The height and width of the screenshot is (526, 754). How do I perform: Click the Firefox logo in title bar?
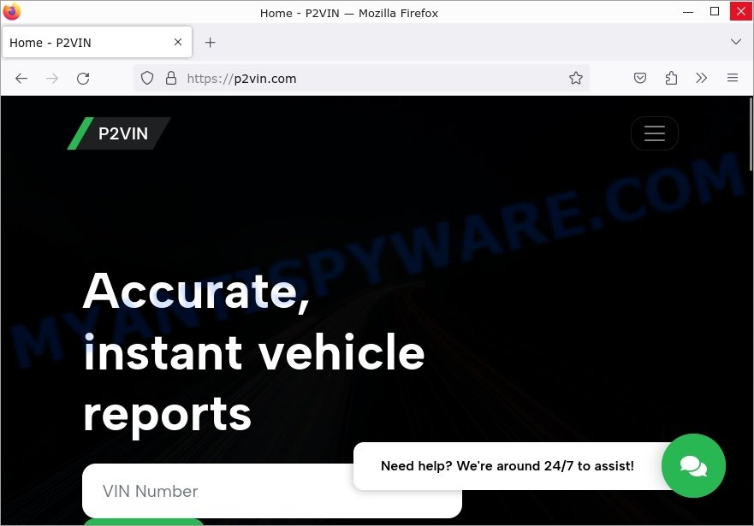pyautogui.click(x=11, y=11)
